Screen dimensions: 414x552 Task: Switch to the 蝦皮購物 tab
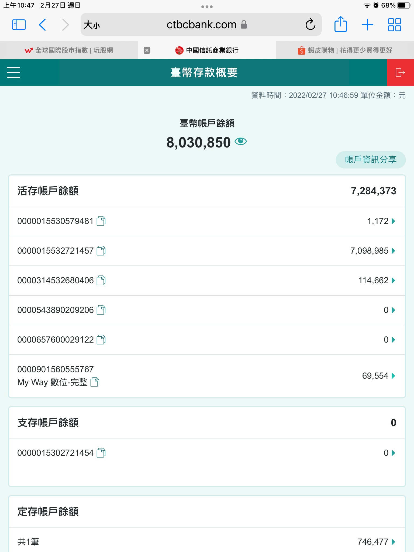345,50
